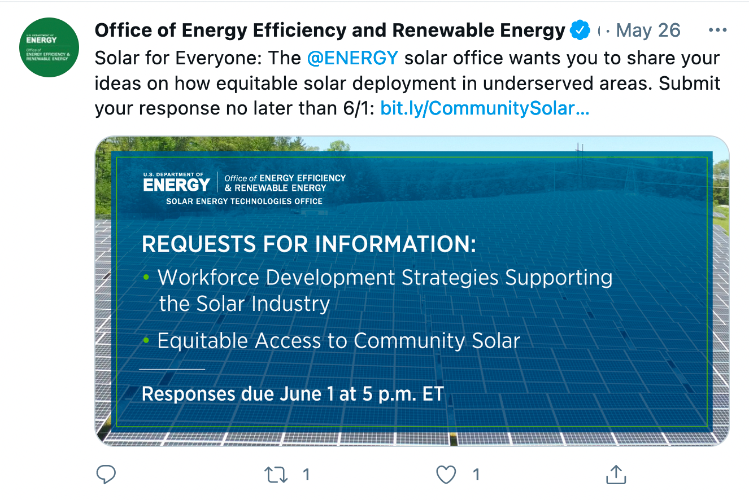Follow the bit.ly/CommunitySolar link
The height and width of the screenshot is (500, 749).
(x=485, y=107)
